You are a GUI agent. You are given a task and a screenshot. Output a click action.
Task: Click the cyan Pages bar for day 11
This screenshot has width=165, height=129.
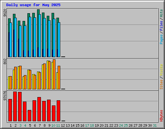59,40
